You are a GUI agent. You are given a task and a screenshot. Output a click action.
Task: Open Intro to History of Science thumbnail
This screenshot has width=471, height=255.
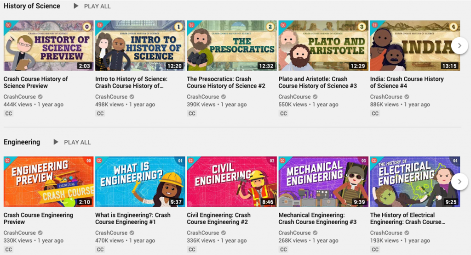(x=140, y=45)
